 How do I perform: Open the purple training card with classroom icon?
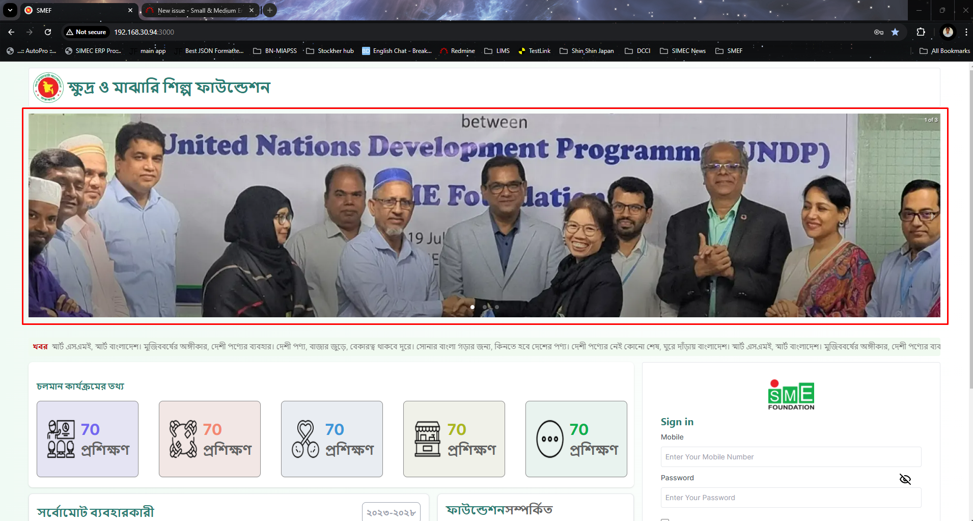88,439
